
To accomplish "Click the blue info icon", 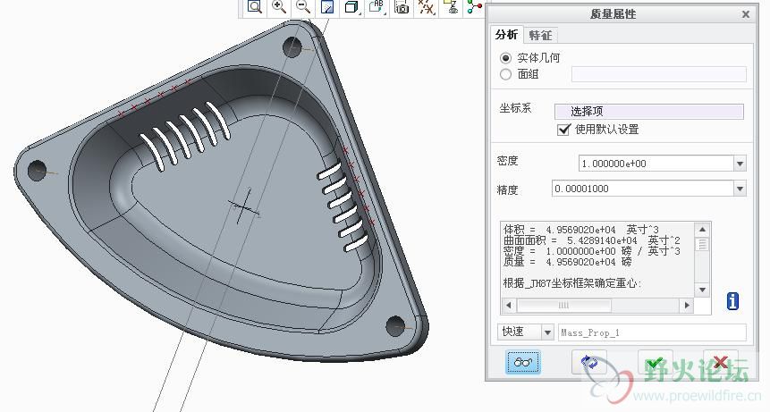I will (x=732, y=301).
